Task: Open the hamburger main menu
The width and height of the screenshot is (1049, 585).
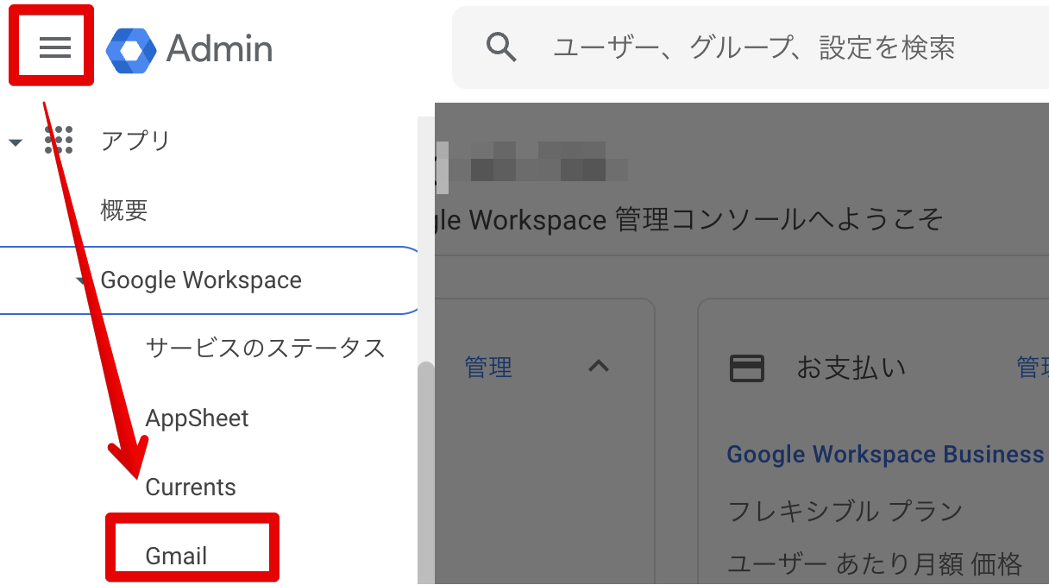Action: pos(54,47)
